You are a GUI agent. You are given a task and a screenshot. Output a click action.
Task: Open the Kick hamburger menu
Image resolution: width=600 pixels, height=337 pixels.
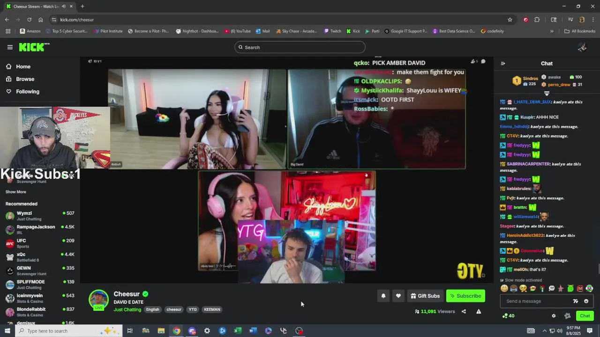pyautogui.click(x=10, y=47)
